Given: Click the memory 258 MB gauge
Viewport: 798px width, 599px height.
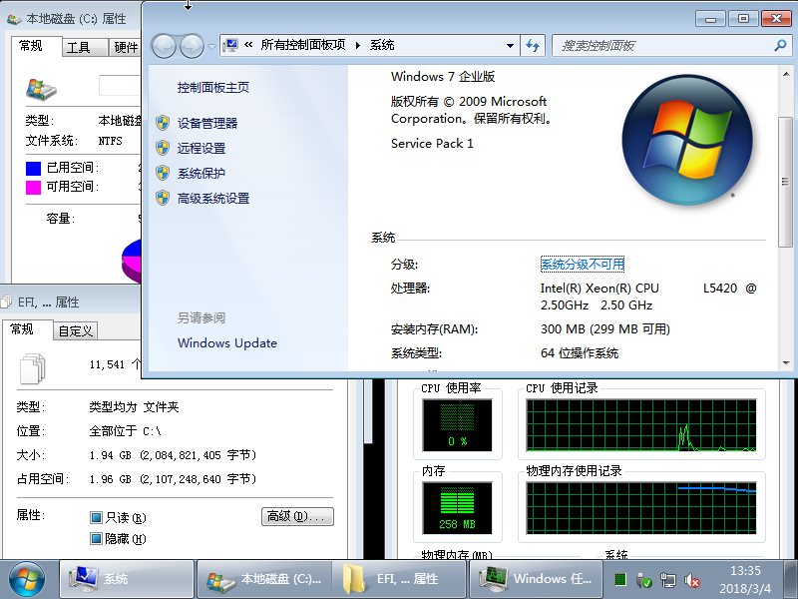Looking at the screenshot, I should pos(457,508).
